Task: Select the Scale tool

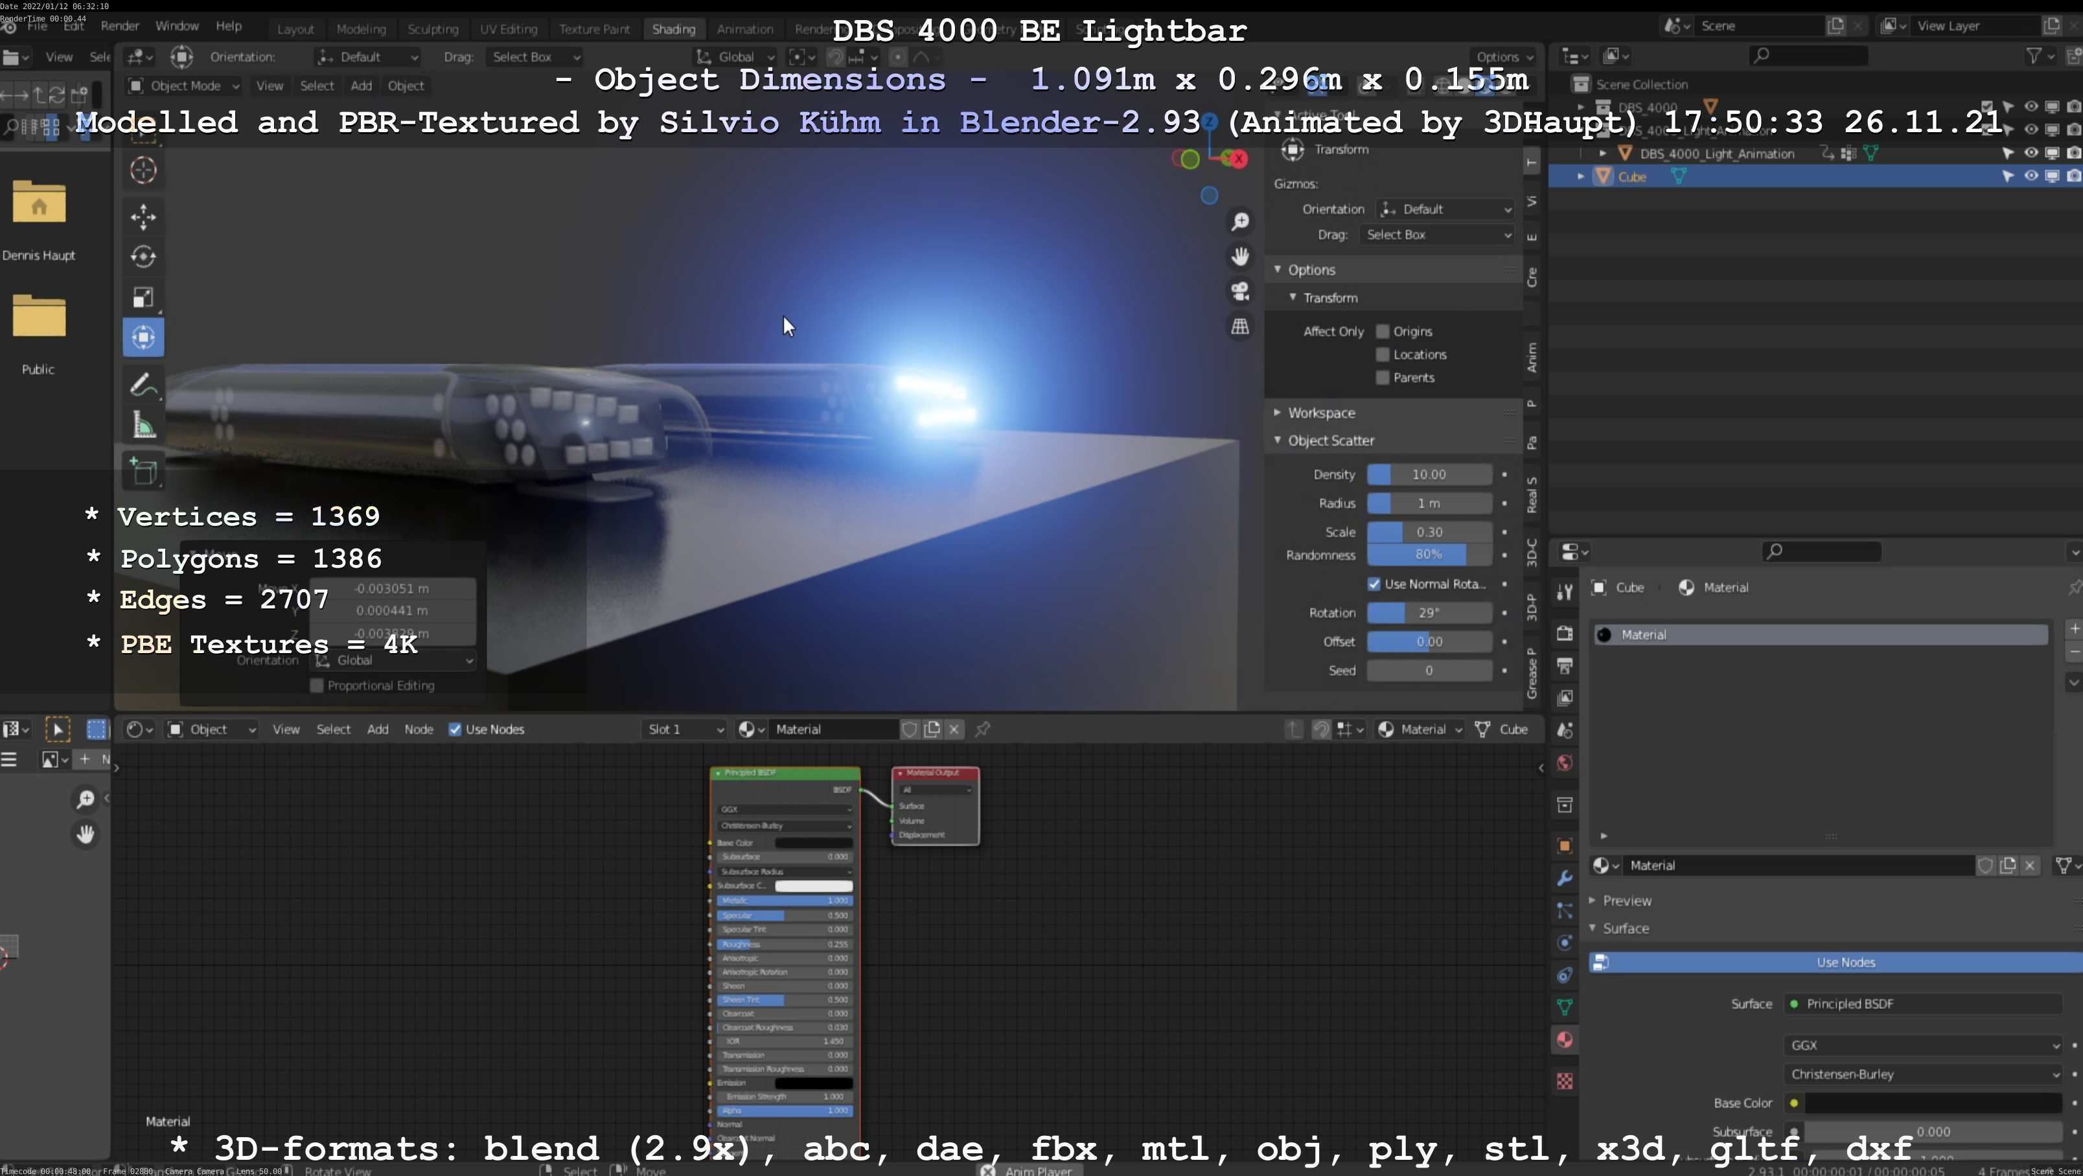Action: [143, 297]
